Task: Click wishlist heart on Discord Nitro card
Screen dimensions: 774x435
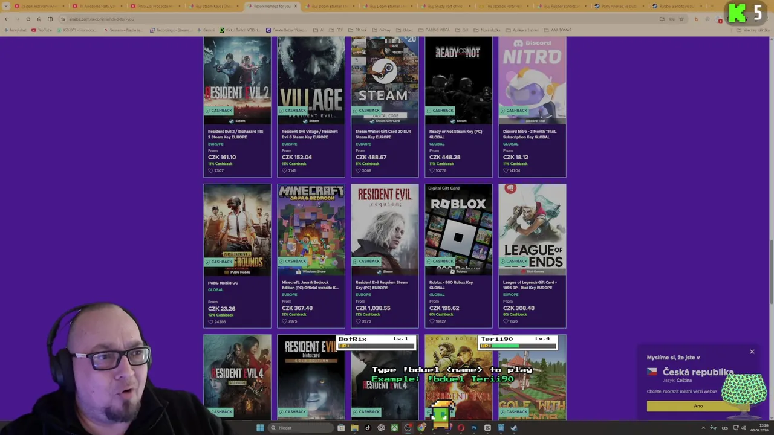Action: (506, 170)
